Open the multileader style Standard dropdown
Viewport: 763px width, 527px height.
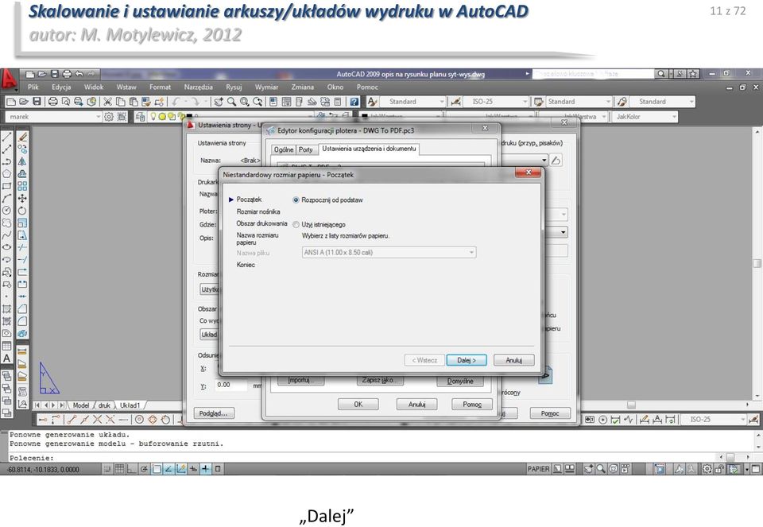pyautogui.click(x=662, y=102)
